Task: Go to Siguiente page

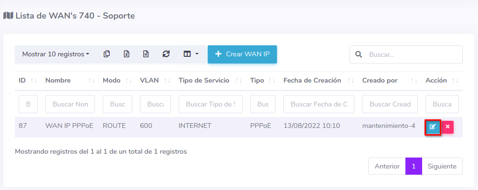Action: 442,166
